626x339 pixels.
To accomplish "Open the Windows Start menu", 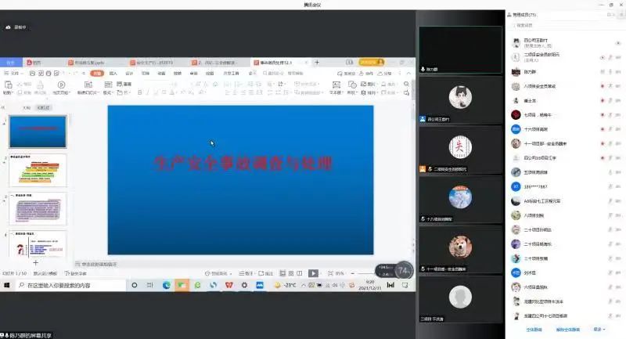I will 6,286.
